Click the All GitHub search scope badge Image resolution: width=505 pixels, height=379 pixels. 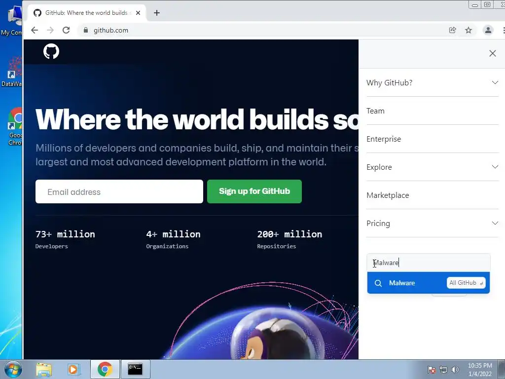click(466, 283)
